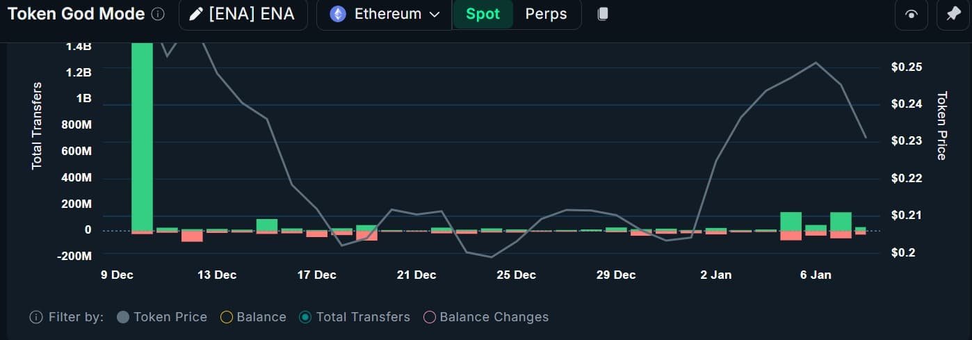This screenshot has width=972, height=340.
Task: Switch to the Perps tab
Action: (x=546, y=14)
